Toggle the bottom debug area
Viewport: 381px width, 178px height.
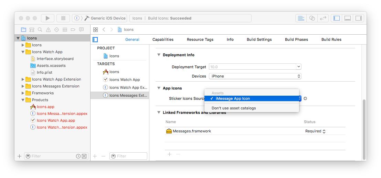point(348,18)
